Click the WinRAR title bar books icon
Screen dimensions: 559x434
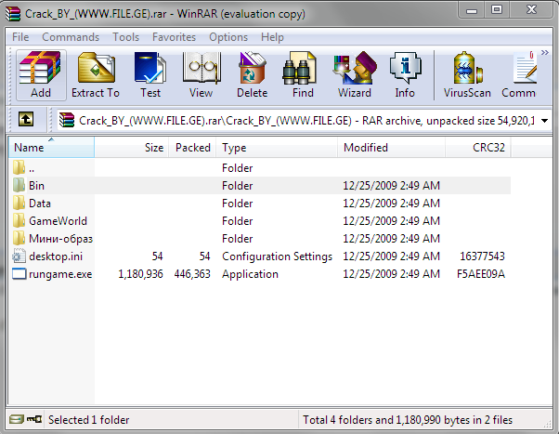[x=13, y=14]
